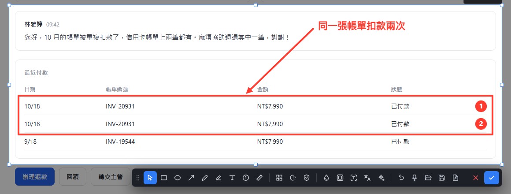Image resolution: width=511 pixels, height=194 pixels.
Task: Click the OCR text recognition icon
Action: [354, 178]
